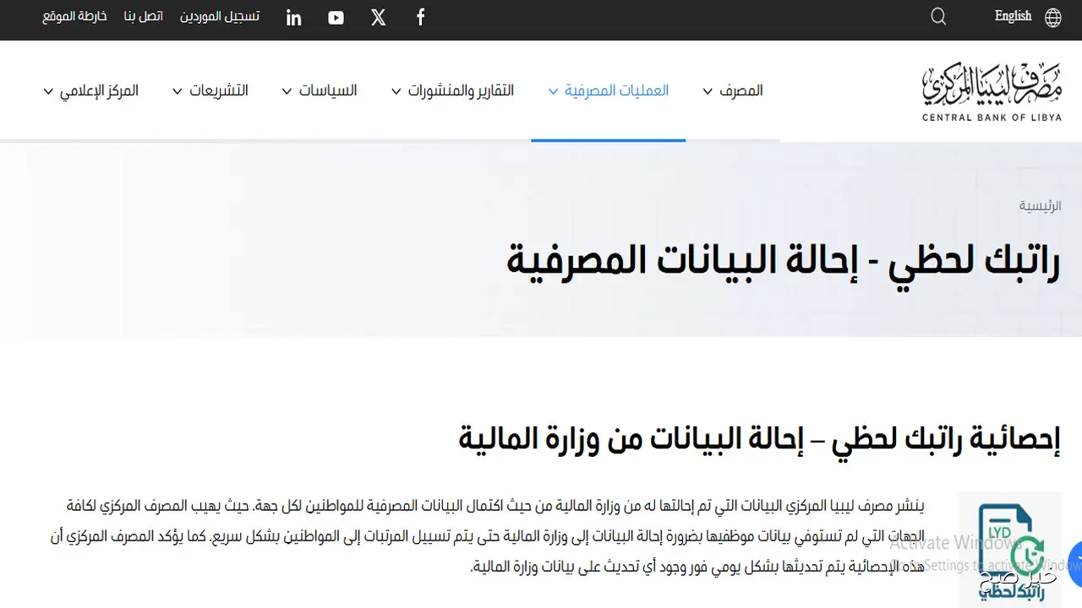This screenshot has width=1082, height=608.
Task: Open the اتصل بنا page
Action: click(x=144, y=16)
